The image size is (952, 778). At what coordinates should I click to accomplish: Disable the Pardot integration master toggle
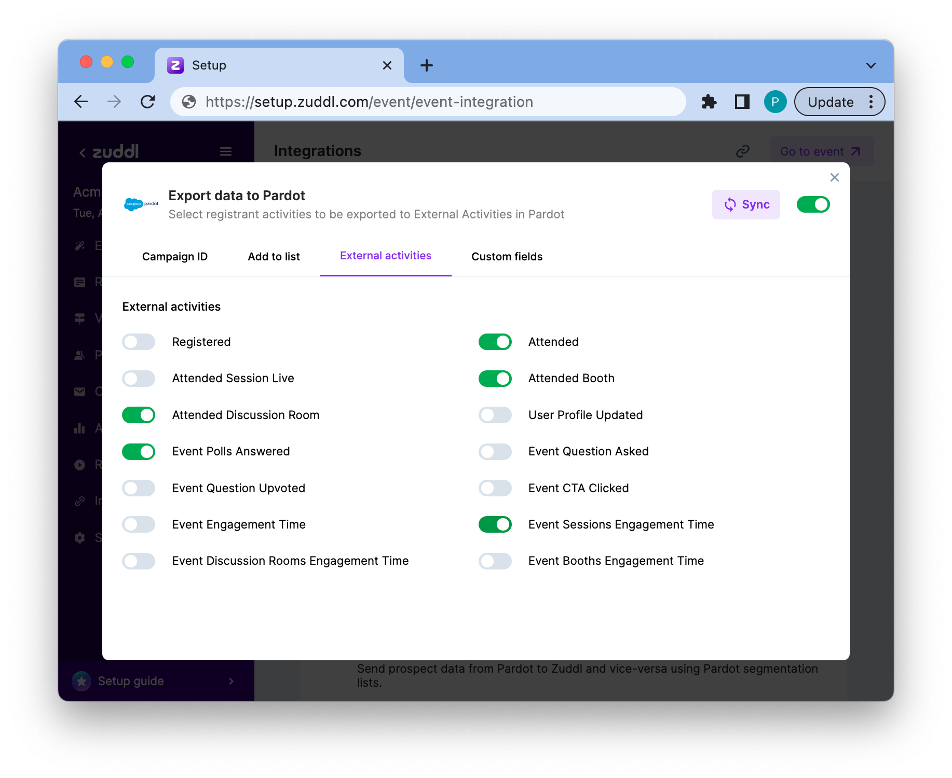pos(813,204)
